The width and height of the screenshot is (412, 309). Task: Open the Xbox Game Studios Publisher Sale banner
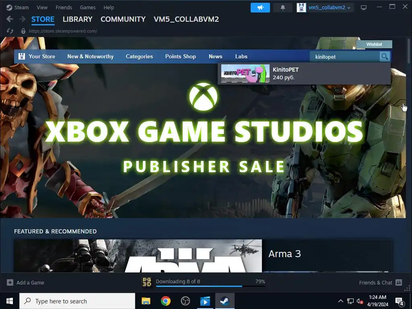coord(203,128)
